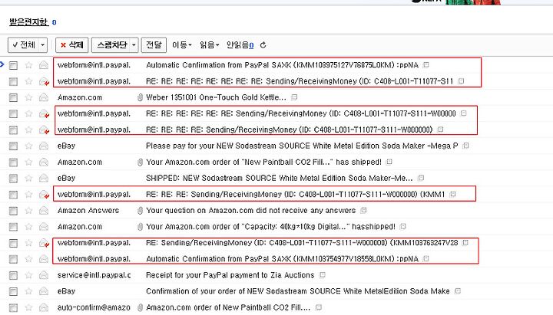Open 'Your question on Amazon.com did not receive any answers'
Screen dimensions: 553x315
(250, 211)
